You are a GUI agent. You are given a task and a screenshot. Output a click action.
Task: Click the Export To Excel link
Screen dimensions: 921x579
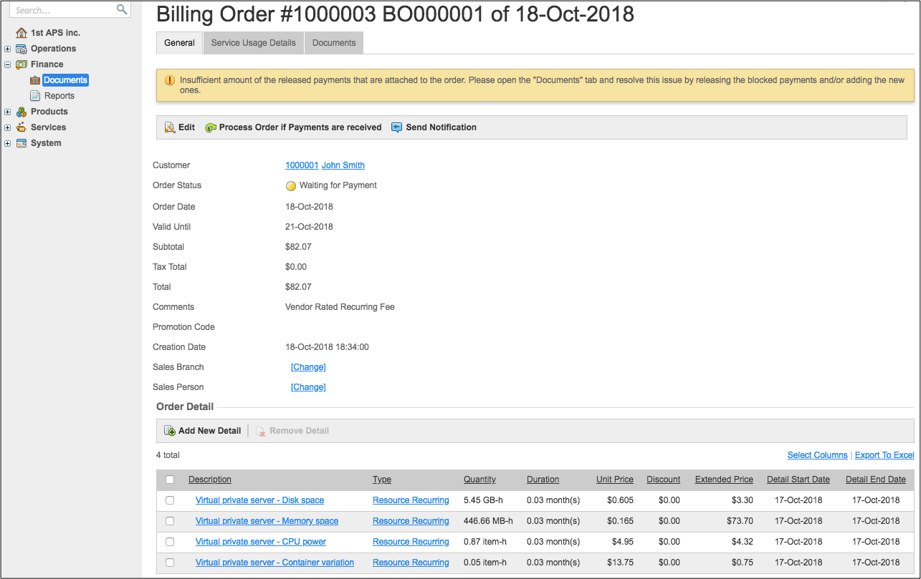pyautogui.click(x=884, y=455)
